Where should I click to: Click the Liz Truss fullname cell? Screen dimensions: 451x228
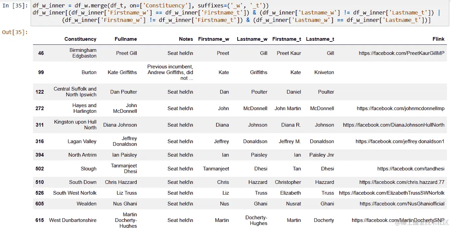point(127,193)
